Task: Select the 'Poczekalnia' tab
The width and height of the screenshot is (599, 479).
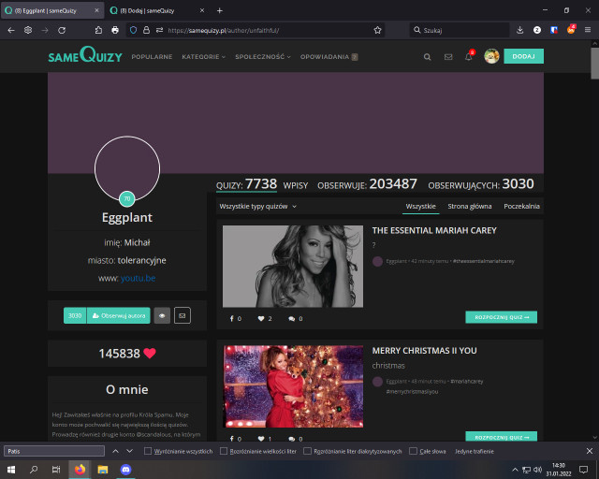Action: pyautogui.click(x=521, y=206)
